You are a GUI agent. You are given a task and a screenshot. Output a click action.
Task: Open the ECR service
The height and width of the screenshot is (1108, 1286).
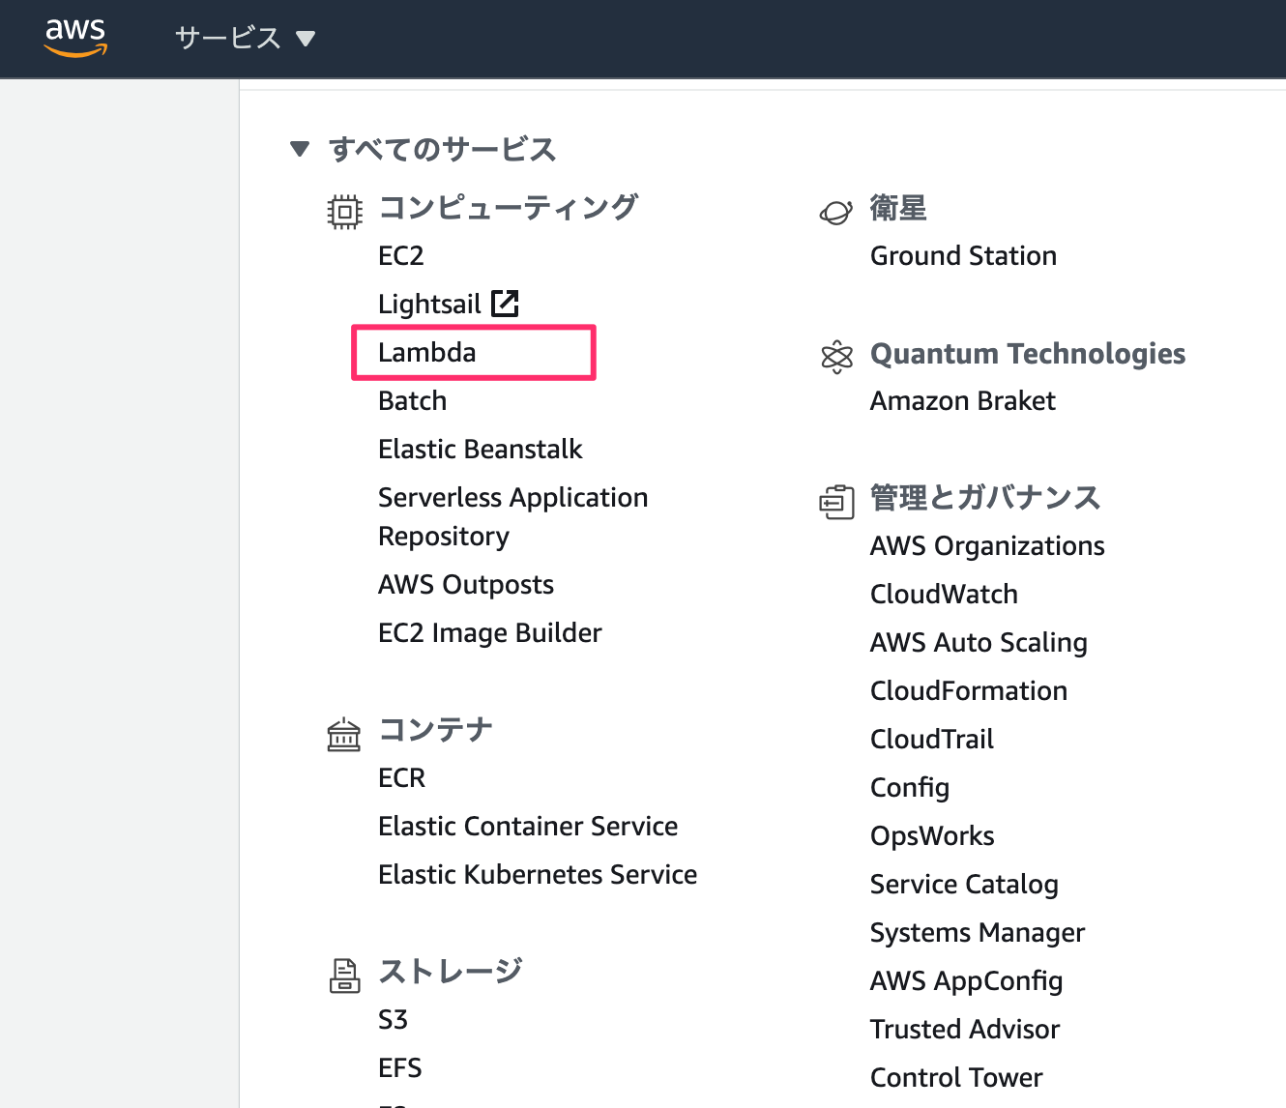402,778
